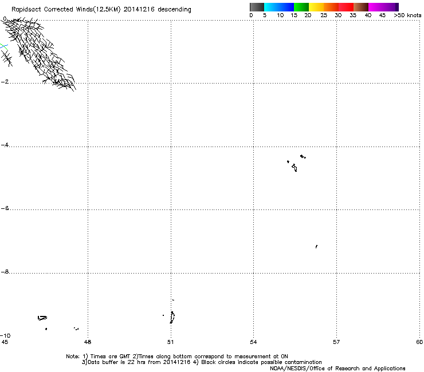Select the green 15-20 knots color band
424x372 pixels.
coord(301,7)
